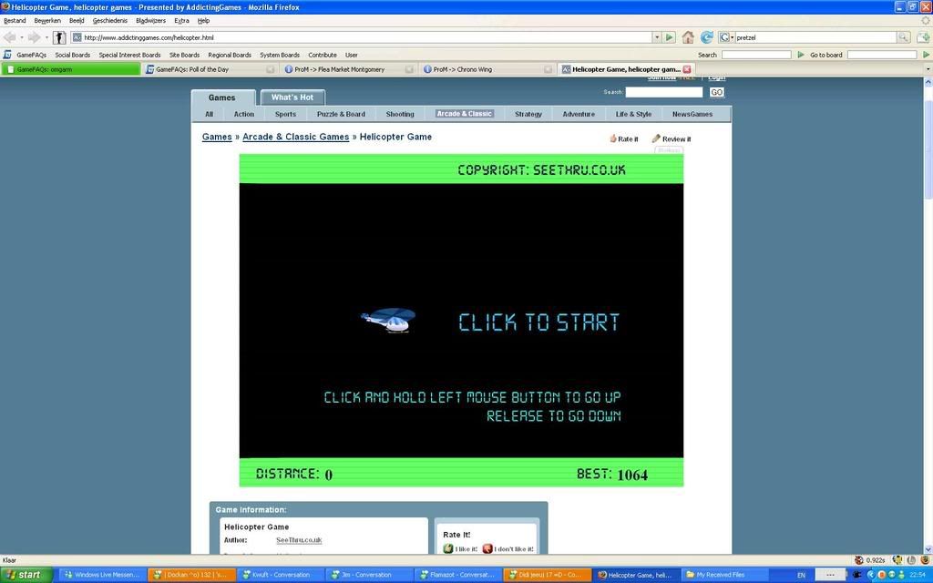This screenshot has width=933, height=583.
Task: Open the address bar history dropdown
Action: click(657, 37)
